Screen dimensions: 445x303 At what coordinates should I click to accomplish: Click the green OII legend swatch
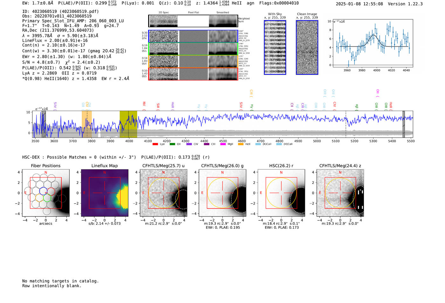[x=172, y=144]
